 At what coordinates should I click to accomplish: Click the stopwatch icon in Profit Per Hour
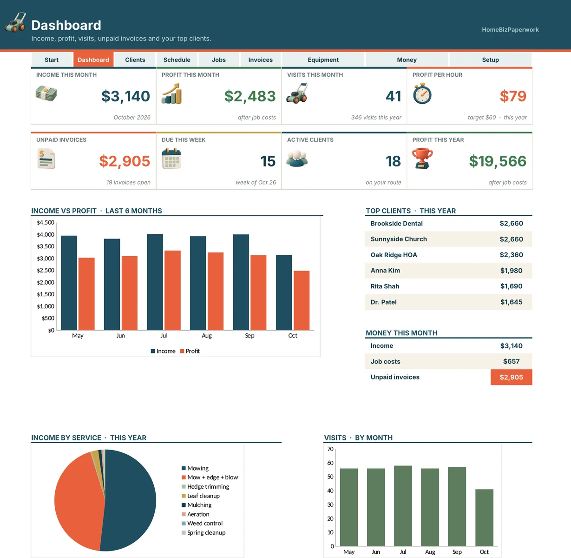[x=422, y=93]
